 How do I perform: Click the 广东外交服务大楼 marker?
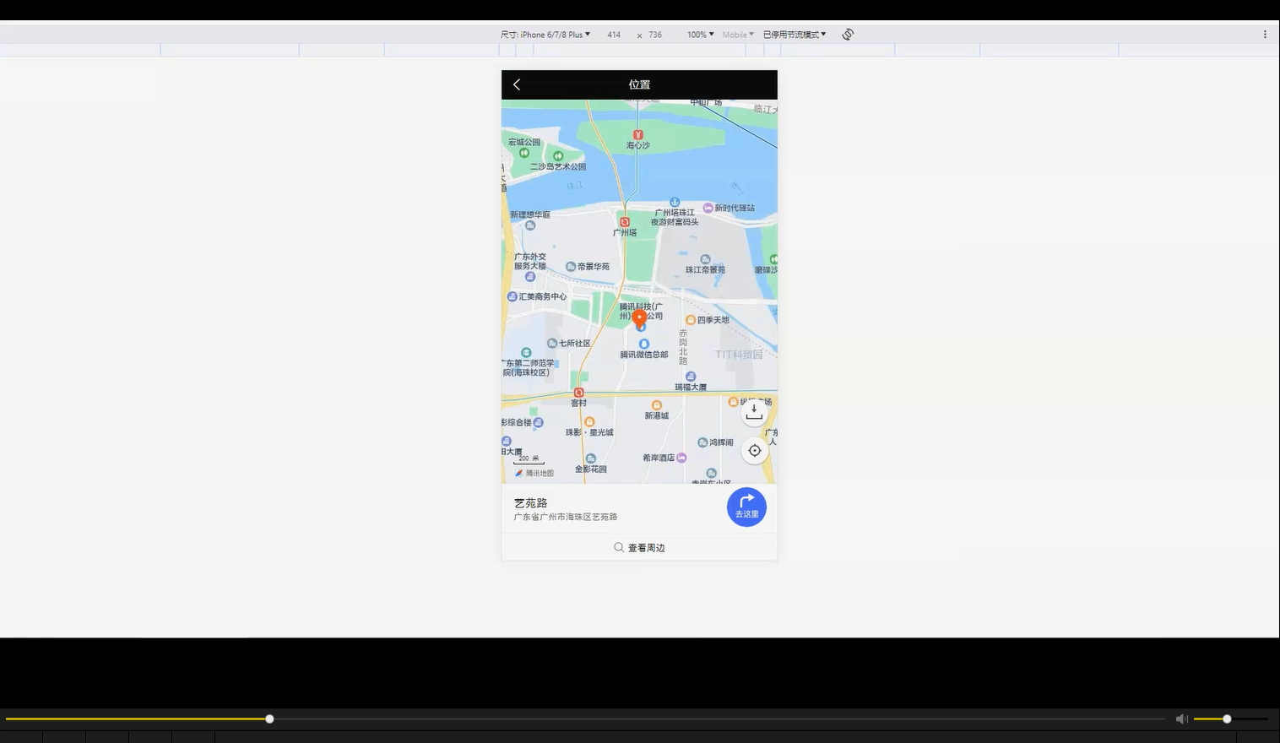530,277
